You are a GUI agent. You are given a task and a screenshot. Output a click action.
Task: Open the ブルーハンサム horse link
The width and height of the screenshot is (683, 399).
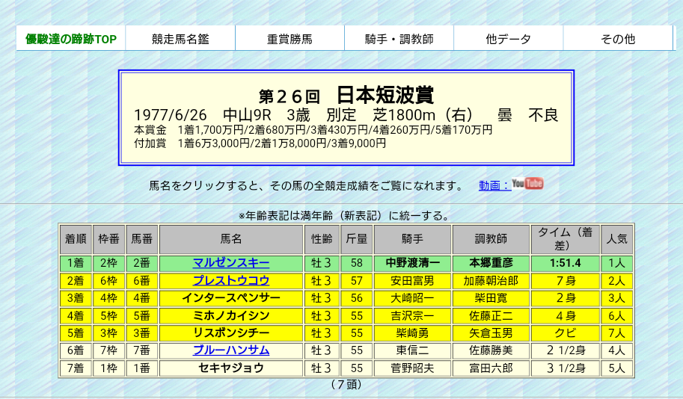230,350
